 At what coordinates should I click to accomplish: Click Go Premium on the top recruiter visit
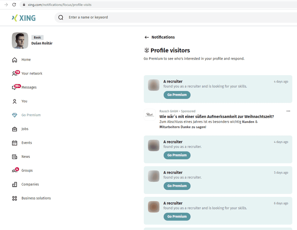coord(177,95)
